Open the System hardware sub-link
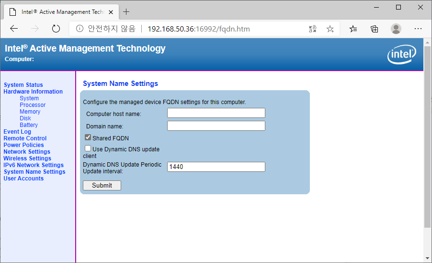432x263 pixels. (29, 98)
